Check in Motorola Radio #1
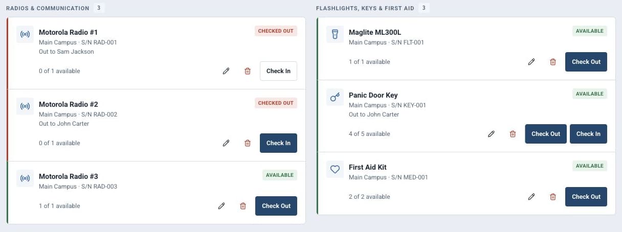This screenshot has height=232, width=622. 278,71
